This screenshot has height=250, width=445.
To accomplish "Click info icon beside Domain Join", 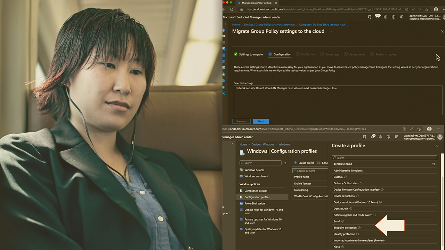I will tap(351, 209).
